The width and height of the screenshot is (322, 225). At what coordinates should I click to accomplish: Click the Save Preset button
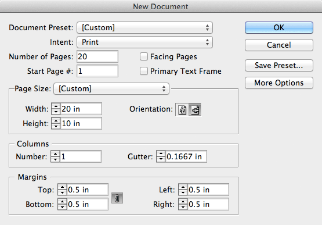279,66
